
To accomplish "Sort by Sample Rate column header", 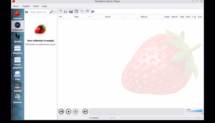I will [x=174, y=17].
